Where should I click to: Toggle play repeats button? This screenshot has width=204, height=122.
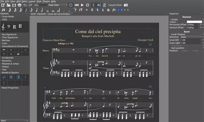pos(93,5)
